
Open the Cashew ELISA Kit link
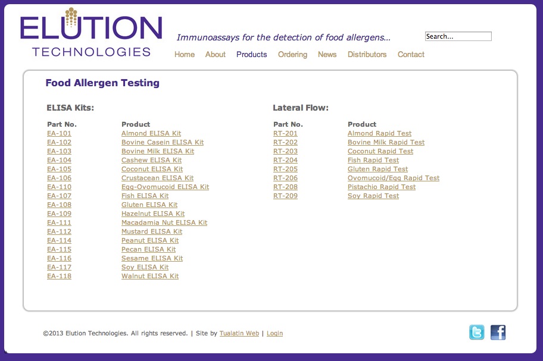[152, 160]
